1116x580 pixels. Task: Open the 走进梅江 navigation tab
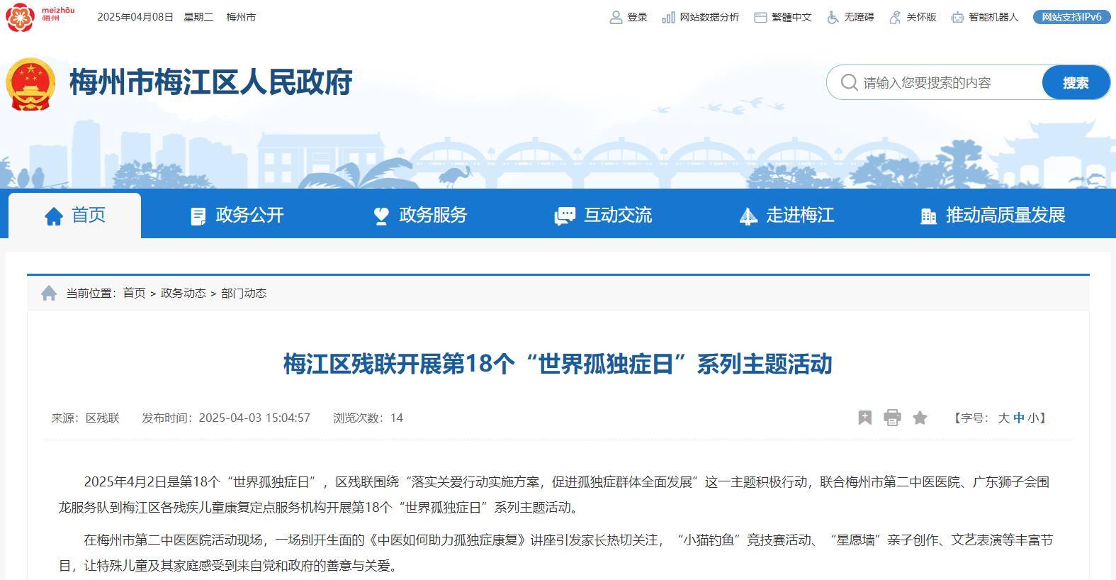coord(787,216)
